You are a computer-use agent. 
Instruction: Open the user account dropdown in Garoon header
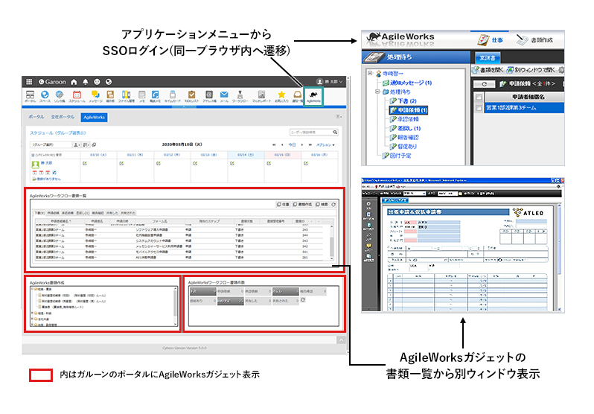pos(330,82)
